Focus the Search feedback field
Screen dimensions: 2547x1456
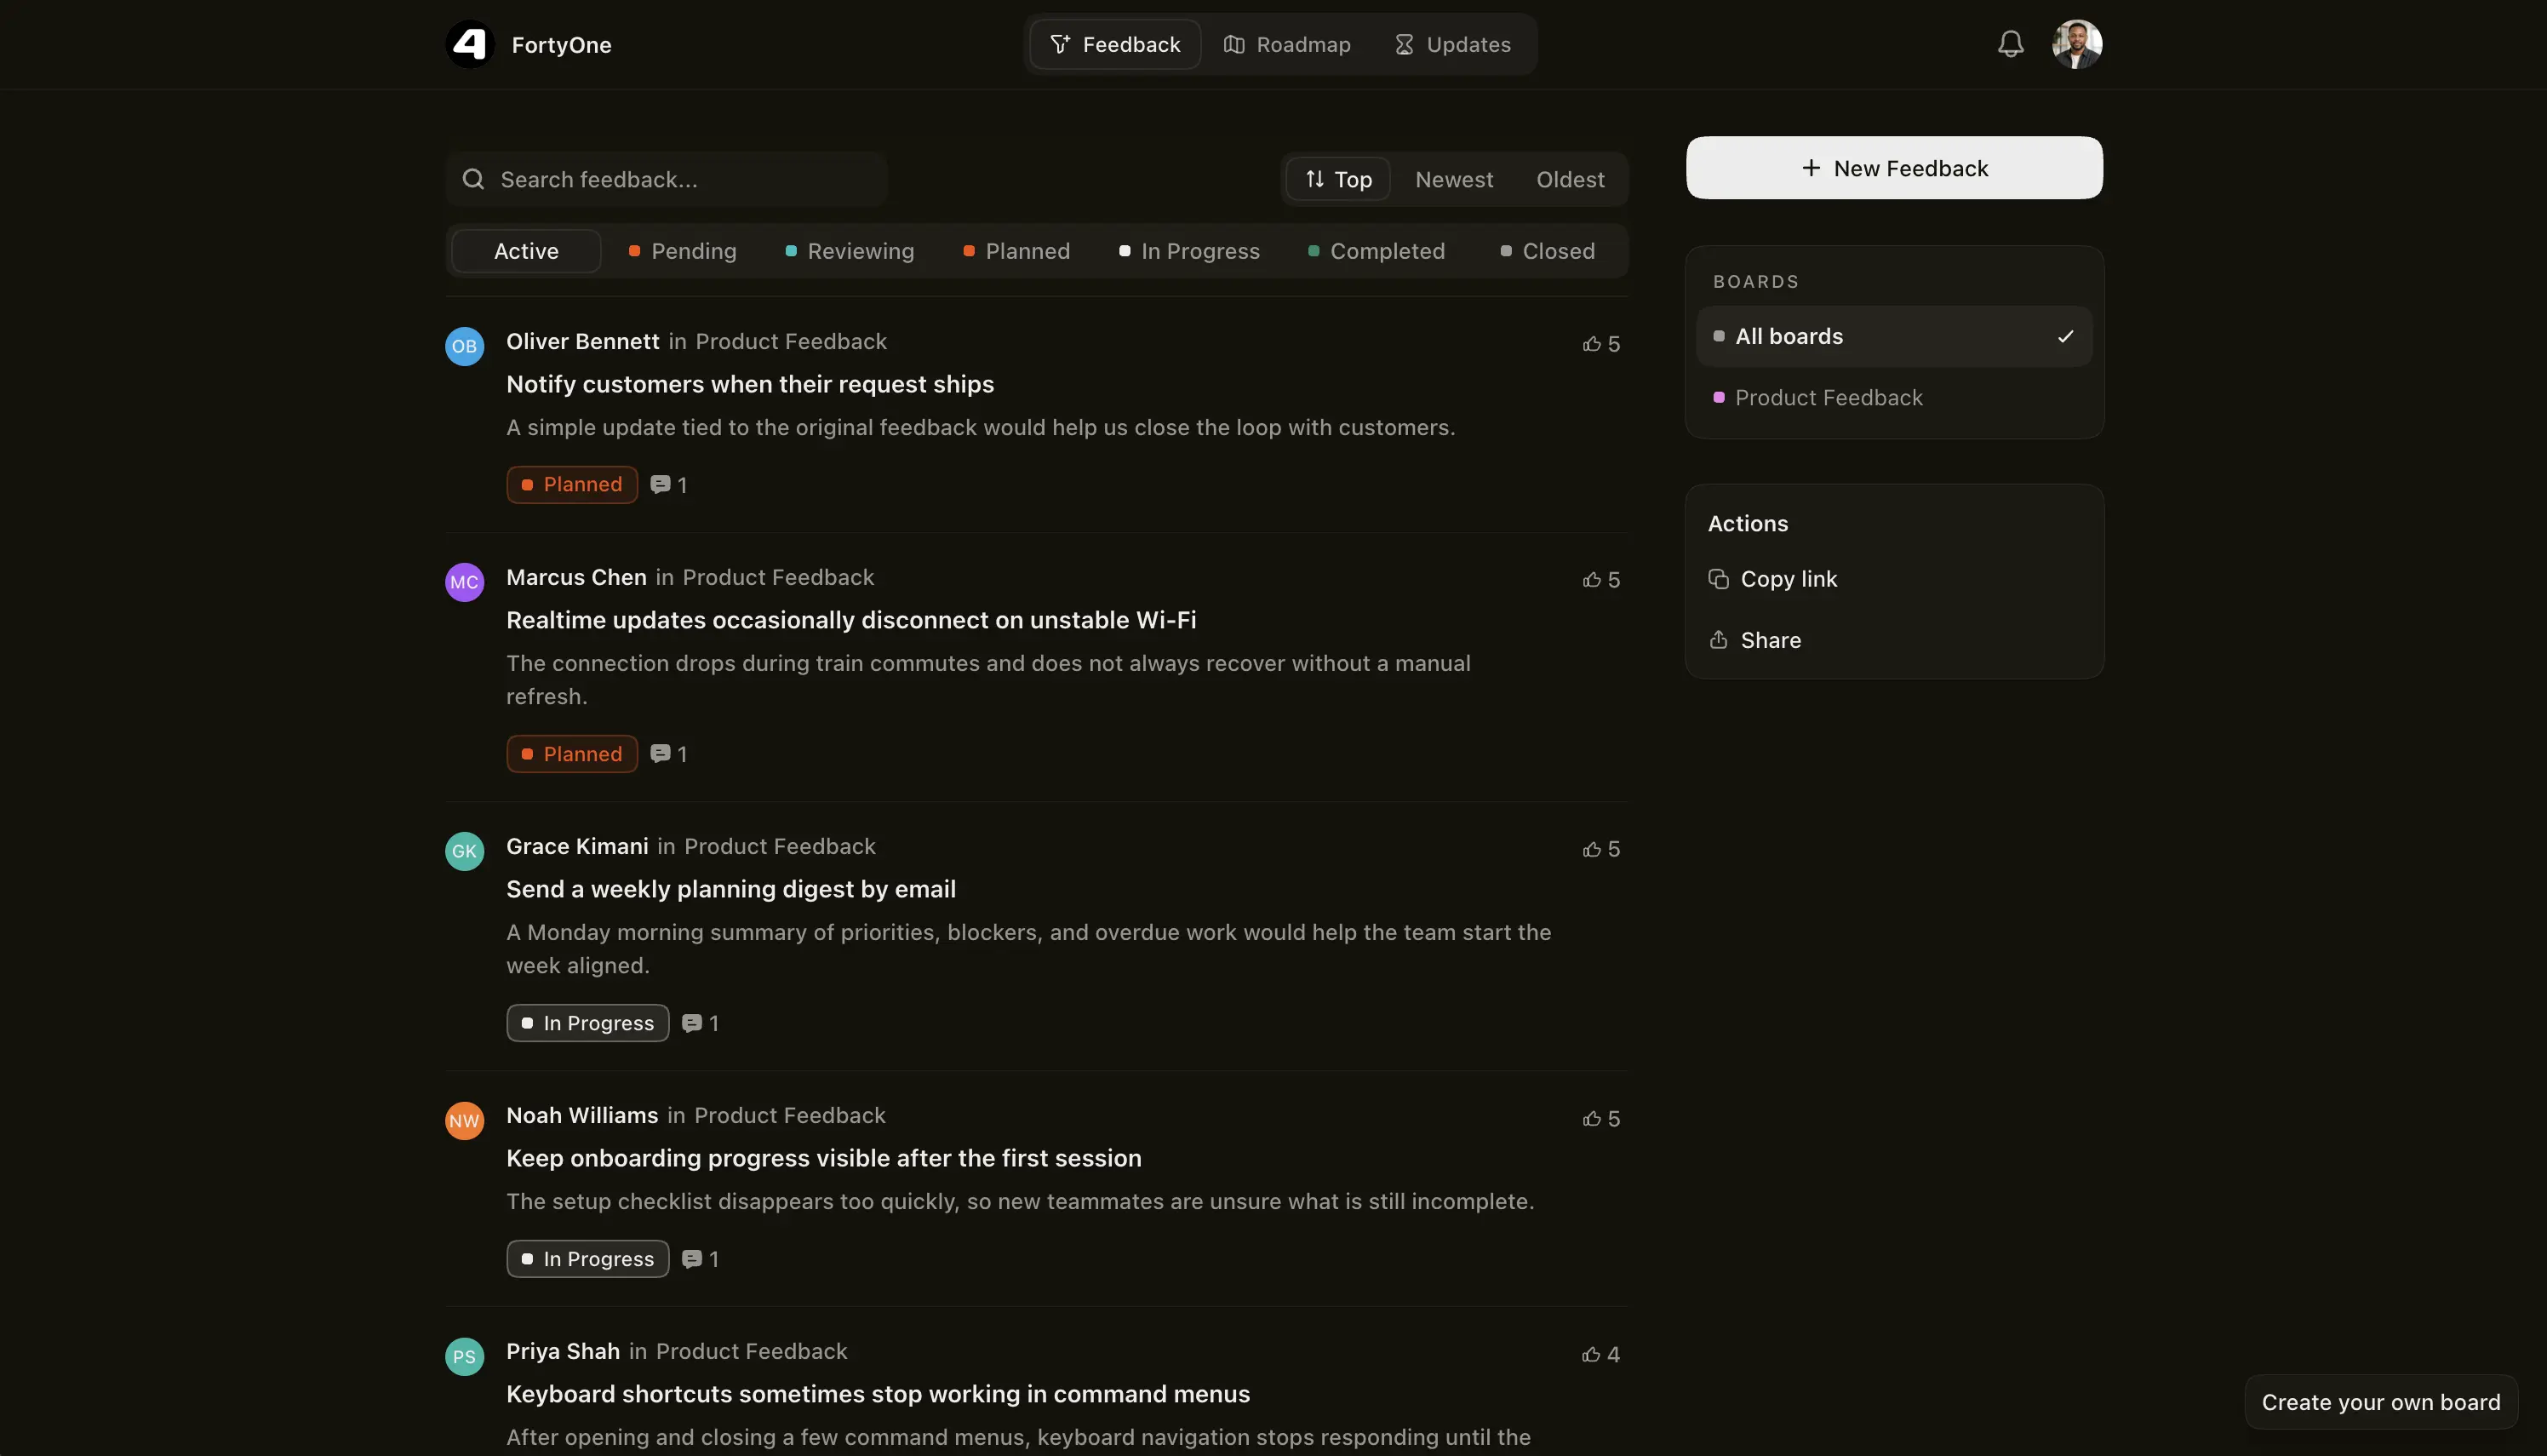pos(667,179)
